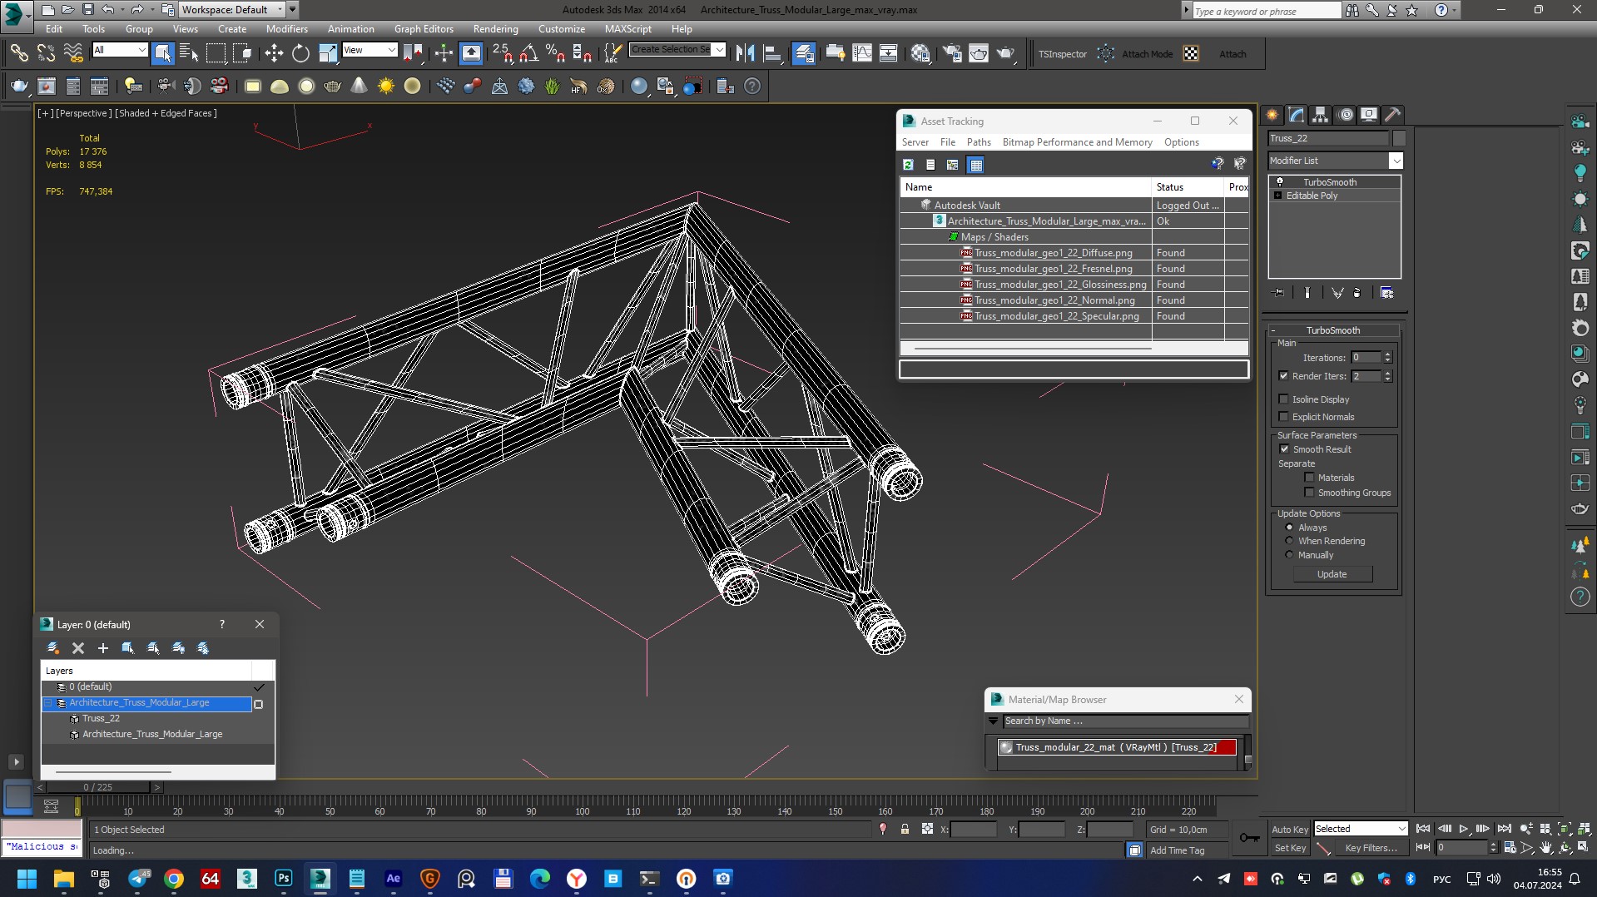Screen dimensions: 1597x897
Task: Click the time slider 0 / 225 handle
Action: (x=97, y=787)
